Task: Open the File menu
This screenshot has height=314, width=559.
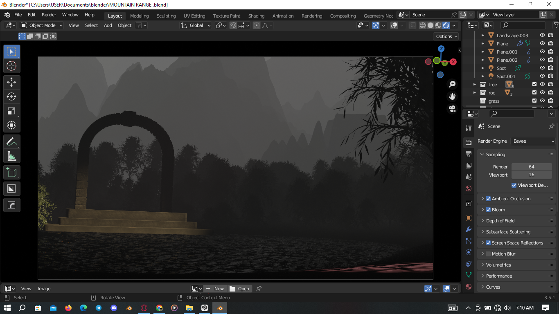Action: point(18,15)
